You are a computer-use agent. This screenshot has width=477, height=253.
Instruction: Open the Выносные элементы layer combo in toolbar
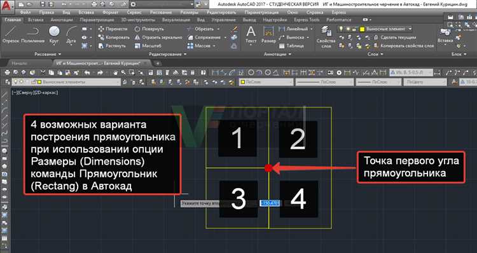66,82
